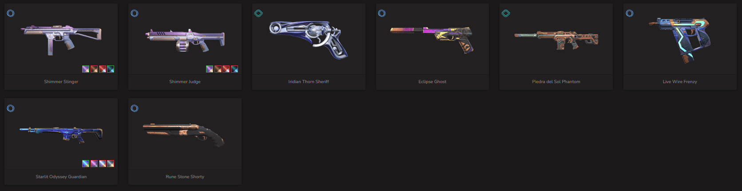742x191 pixels.
Task: Click the tier icon on Starlit Odyssey Guardian card
Action: click(x=11, y=108)
